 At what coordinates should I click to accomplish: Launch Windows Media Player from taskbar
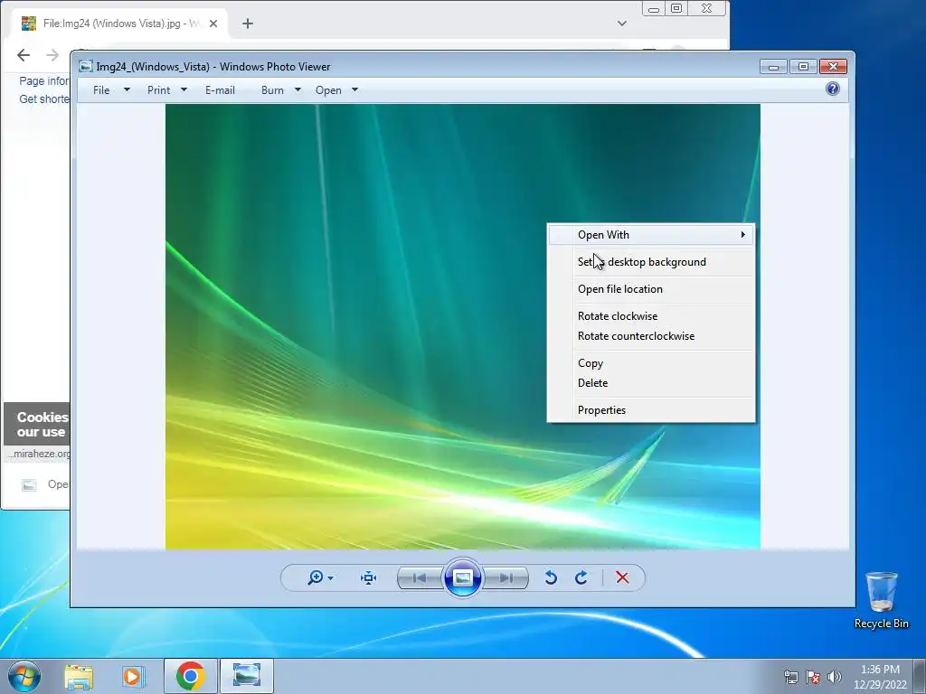coord(133,676)
